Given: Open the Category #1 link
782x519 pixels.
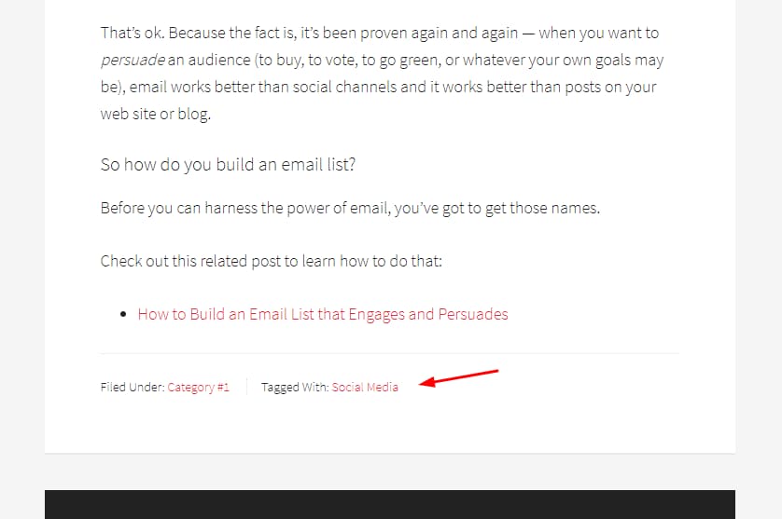Looking at the screenshot, I should [198, 387].
